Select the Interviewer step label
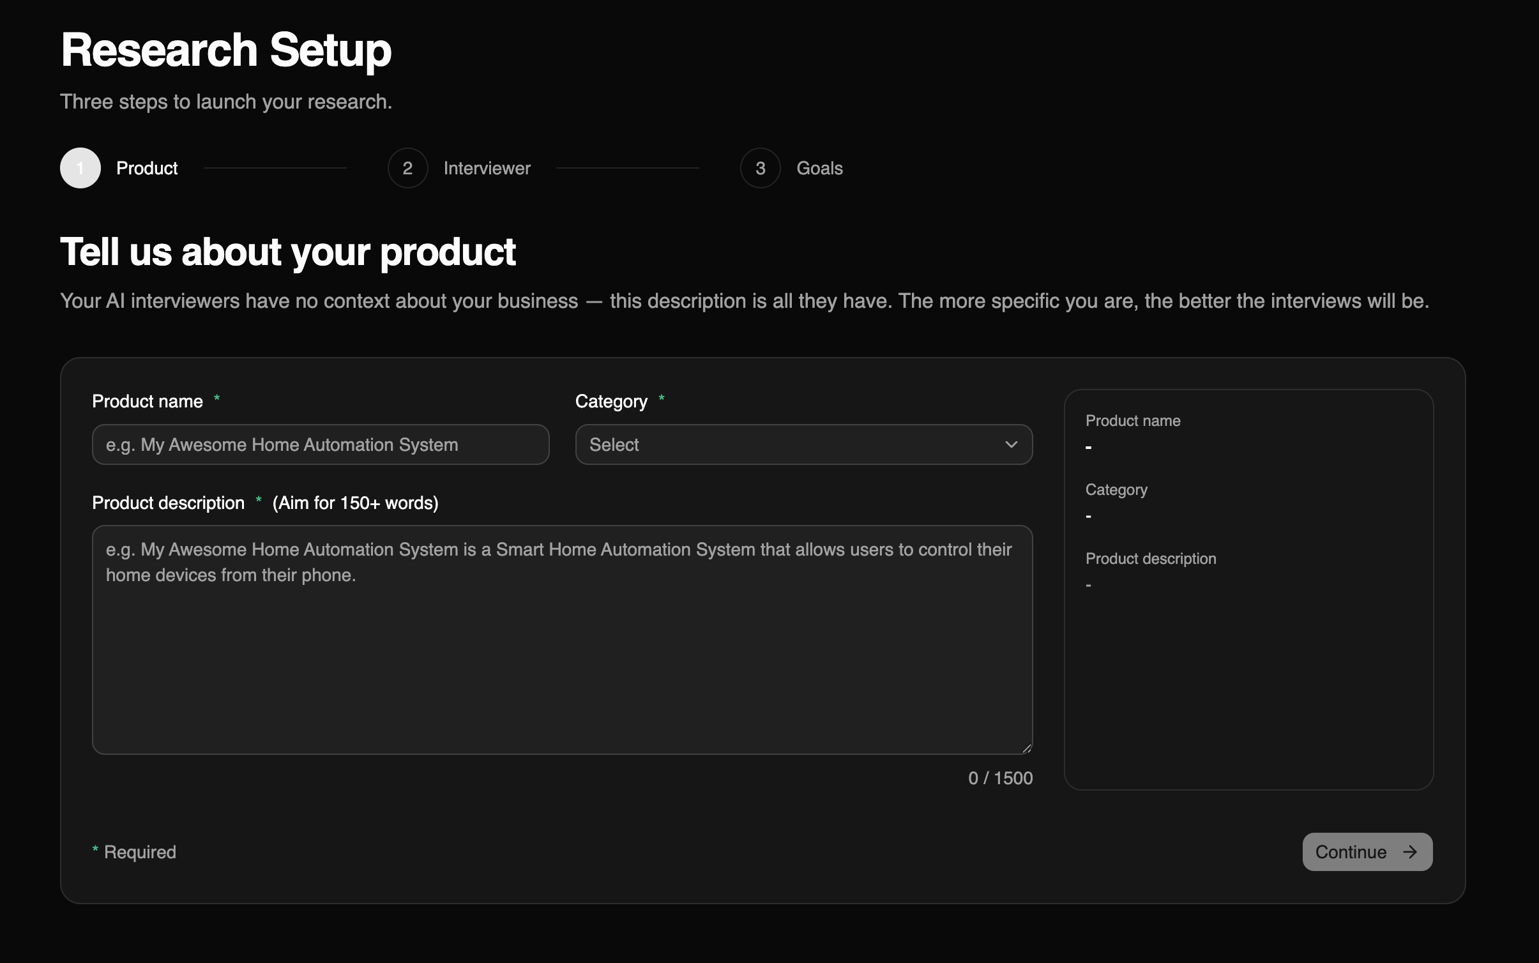Screen dimensions: 1539x963 (487, 168)
